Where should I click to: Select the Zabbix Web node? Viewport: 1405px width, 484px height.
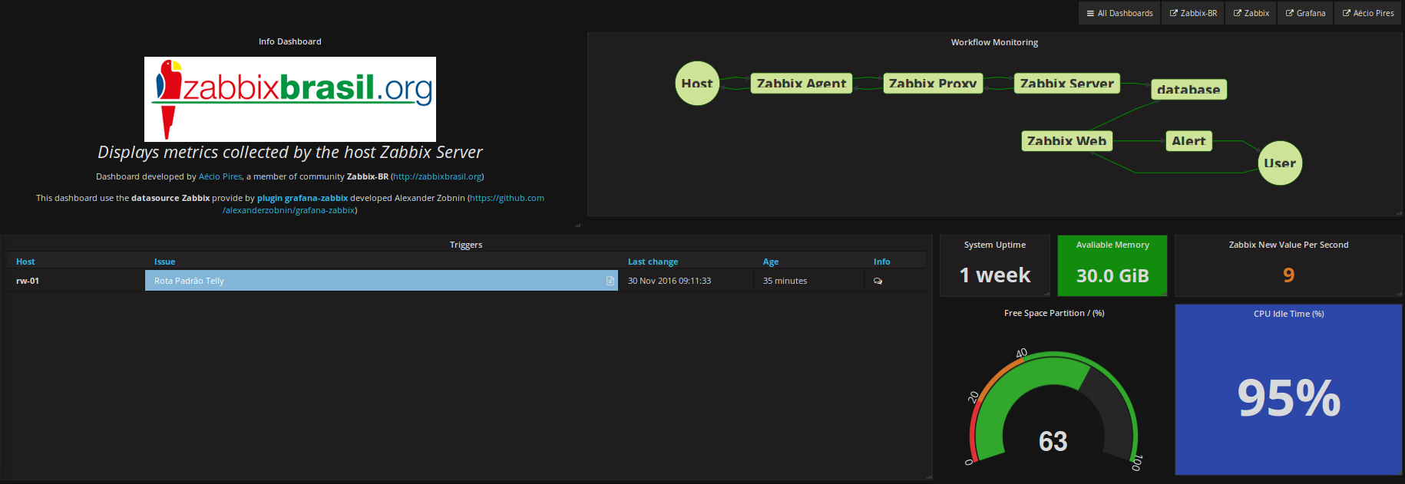[x=1066, y=140]
